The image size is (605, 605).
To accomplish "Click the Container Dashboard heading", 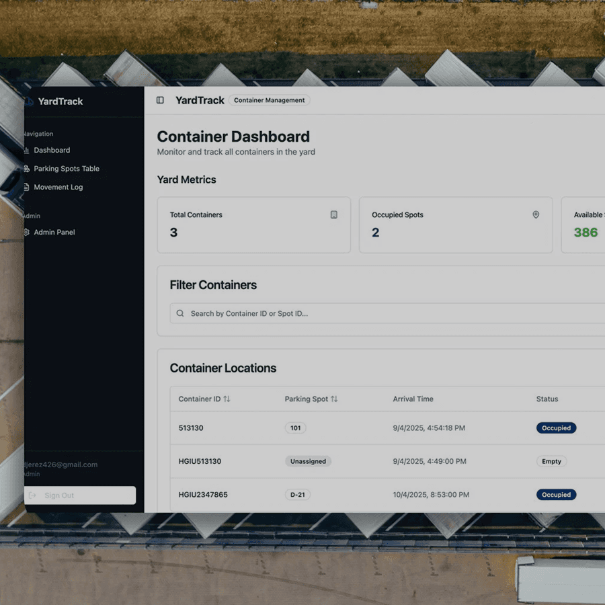I will click(233, 136).
